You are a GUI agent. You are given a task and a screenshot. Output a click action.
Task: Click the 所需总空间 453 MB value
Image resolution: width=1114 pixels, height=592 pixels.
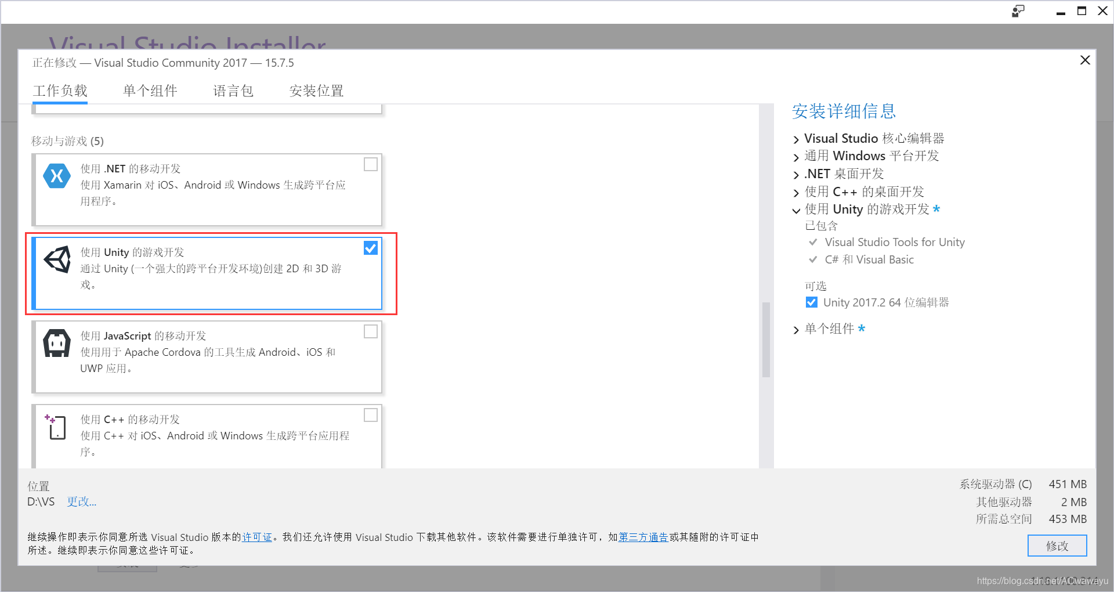coord(1068,519)
